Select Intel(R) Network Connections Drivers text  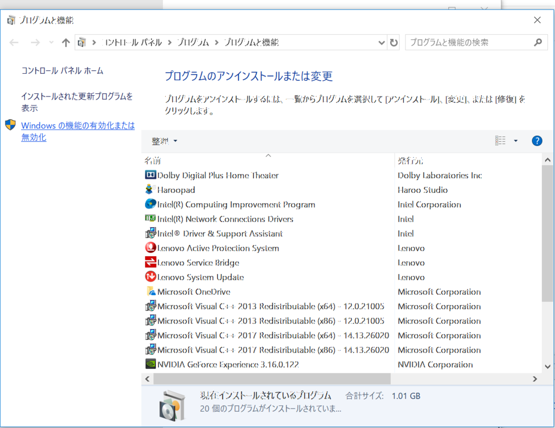225,219
